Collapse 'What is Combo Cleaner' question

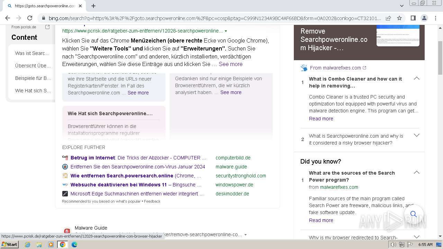pos(416,79)
